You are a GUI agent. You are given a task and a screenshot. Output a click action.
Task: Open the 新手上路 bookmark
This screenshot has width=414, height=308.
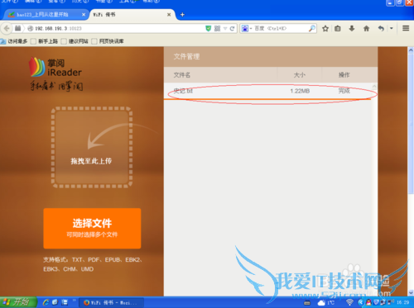[45, 41]
